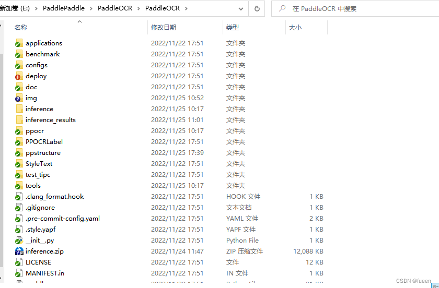Image resolution: width=439 pixels, height=288 pixels.
Task: Go to the first PaddleOCR breadcrumb segment
Action: tap(115, 8)
